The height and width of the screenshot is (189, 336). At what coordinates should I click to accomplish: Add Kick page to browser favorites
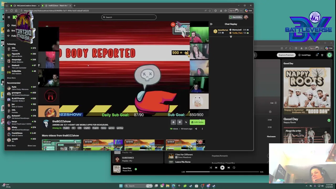(210, 10)
